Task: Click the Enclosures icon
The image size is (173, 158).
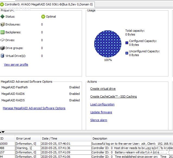Action: 2,24
